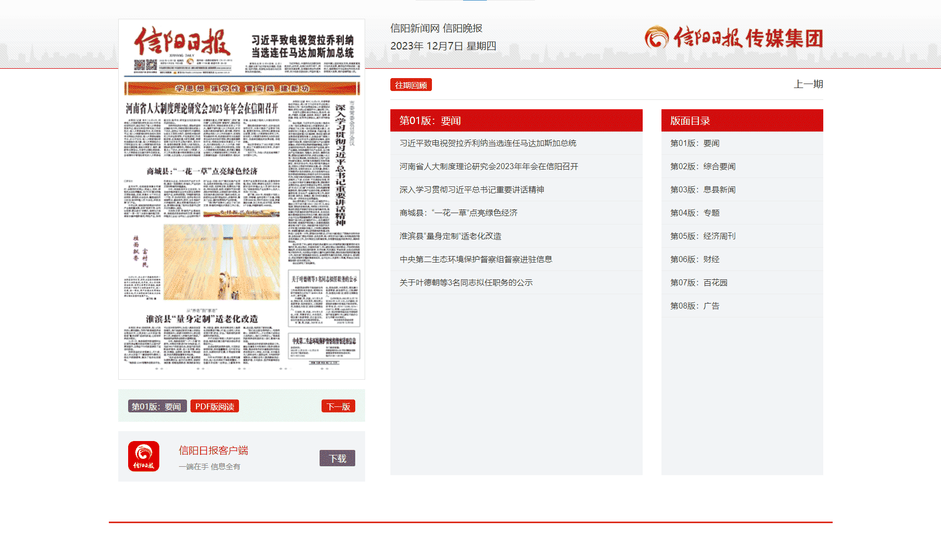Open article 商城县：“一花一草”点亮绿色经济
Viewport: 941px width, 534px height.
click(459, 213)
